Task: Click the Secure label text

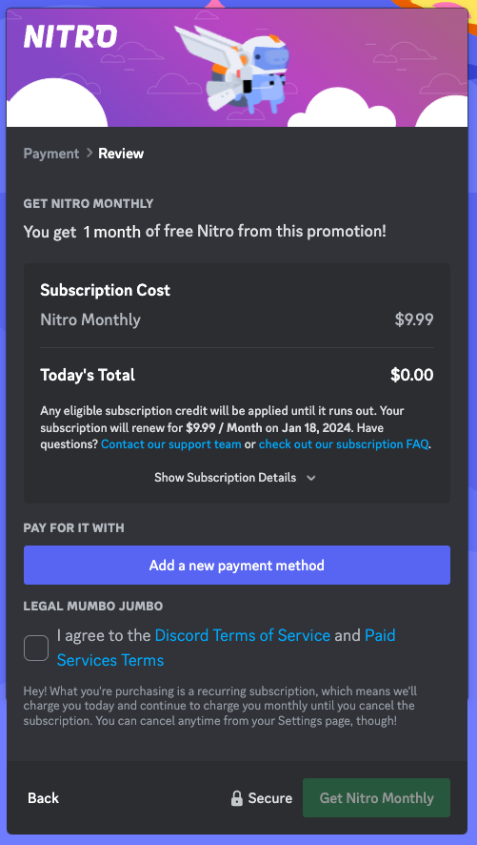Action: pos(270,798)
